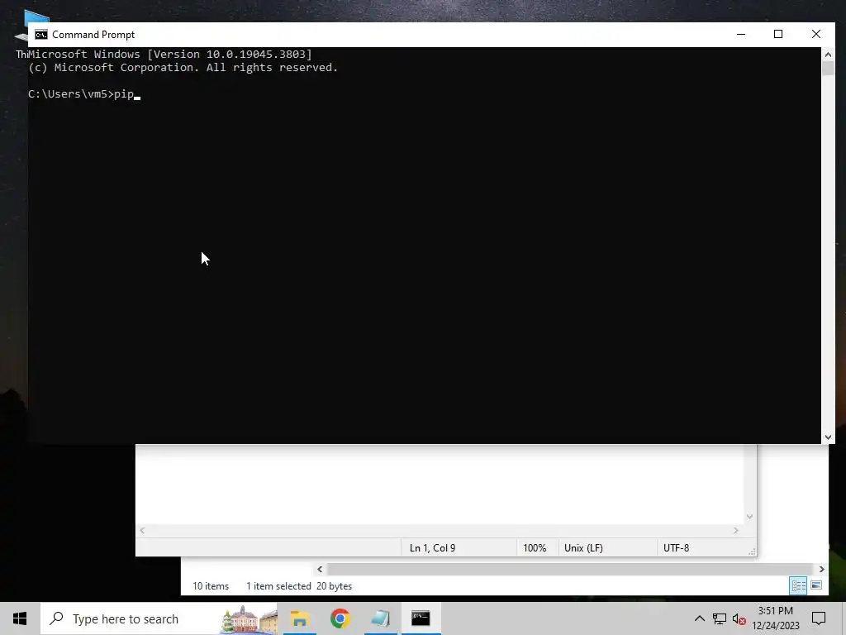Maximize the Command Prompt window
The width and height of the screenshot is (846, 635).
pyautogui.click(x=778, y=35)
